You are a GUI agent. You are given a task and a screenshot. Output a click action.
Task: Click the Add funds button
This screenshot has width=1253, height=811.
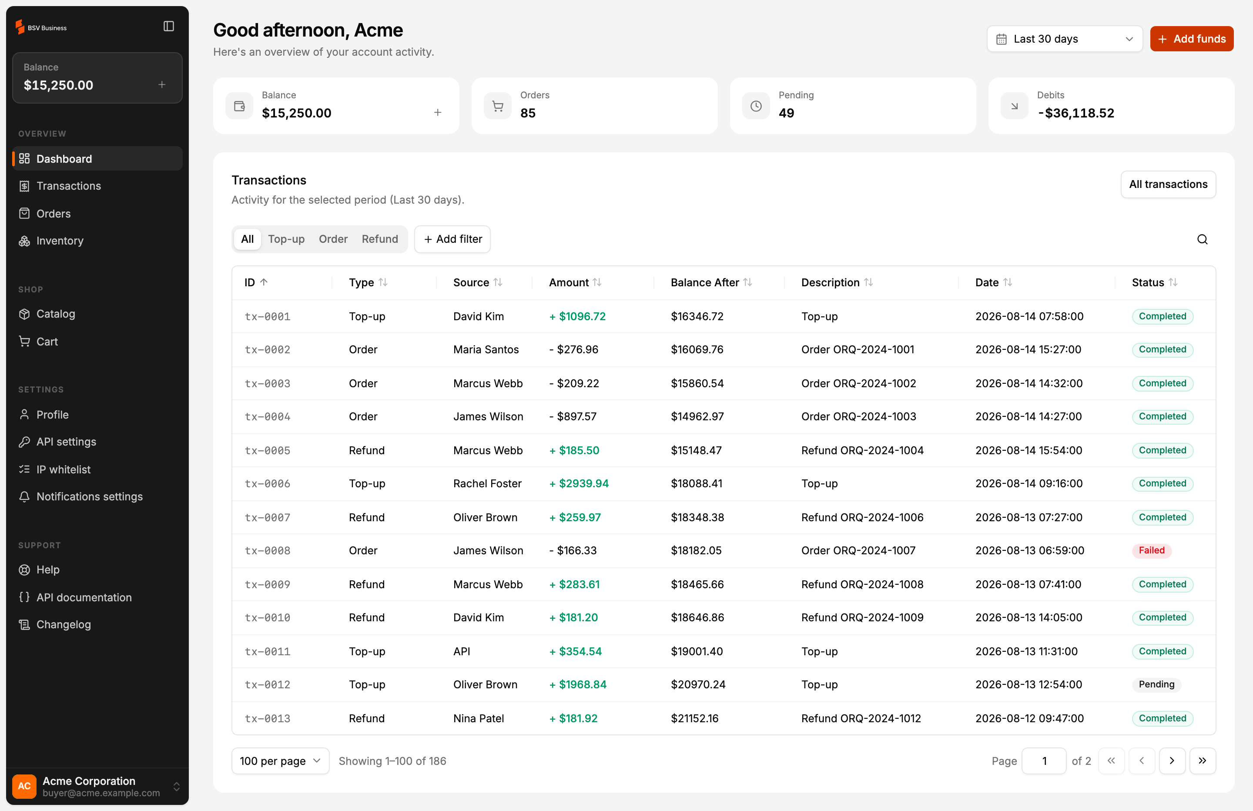(x=1191, y=39)
